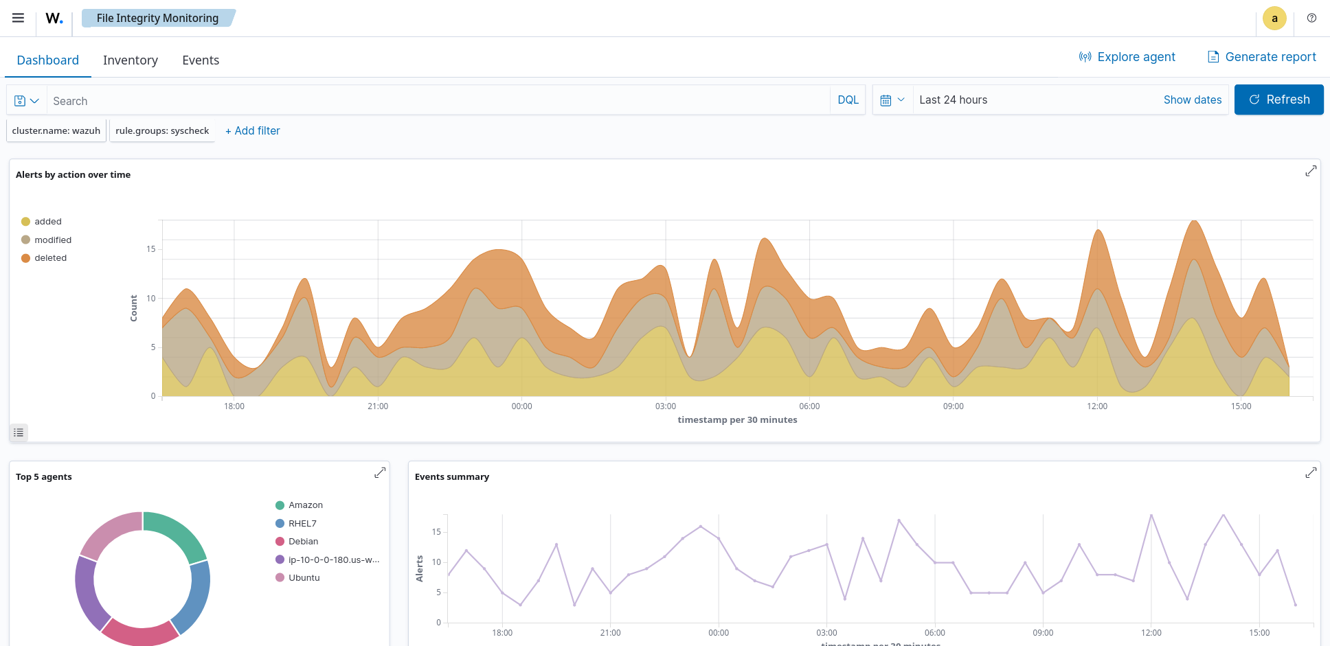Image resolution: width=1330 pixels, height=646 pixels.
Task: Click the yellow added color dot in the legend
Action: [25, 221]
